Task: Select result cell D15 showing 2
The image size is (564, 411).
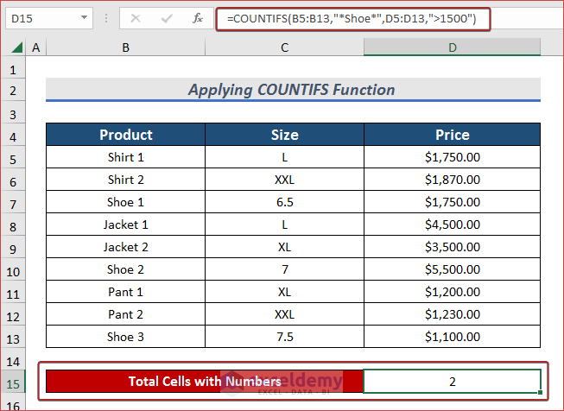Action: pyautogui.click(x=452, y=381)
